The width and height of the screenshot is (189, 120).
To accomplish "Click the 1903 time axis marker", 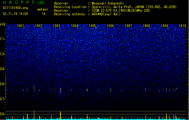I will click(x=56, y=26).
